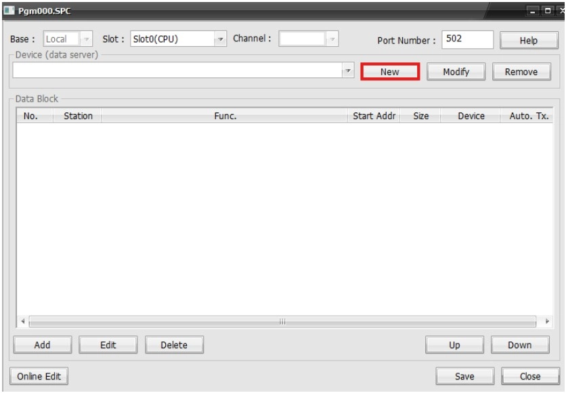The height and width of the screenshot is (393, 566).
Task: Open the Base dropdown showing Local
Action: [x=68, y=39]
